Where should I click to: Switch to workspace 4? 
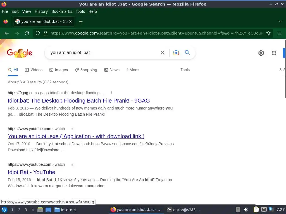point(32,210)
